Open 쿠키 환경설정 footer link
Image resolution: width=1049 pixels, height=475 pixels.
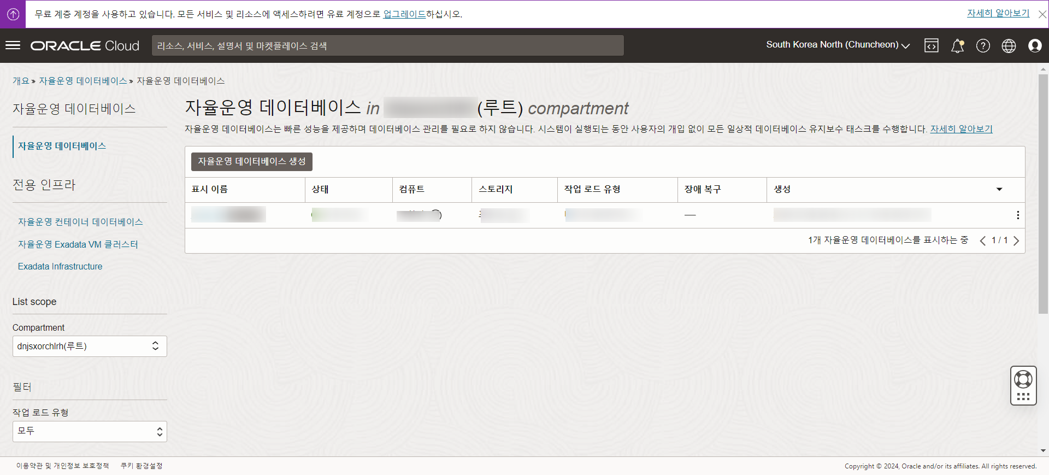142,466
